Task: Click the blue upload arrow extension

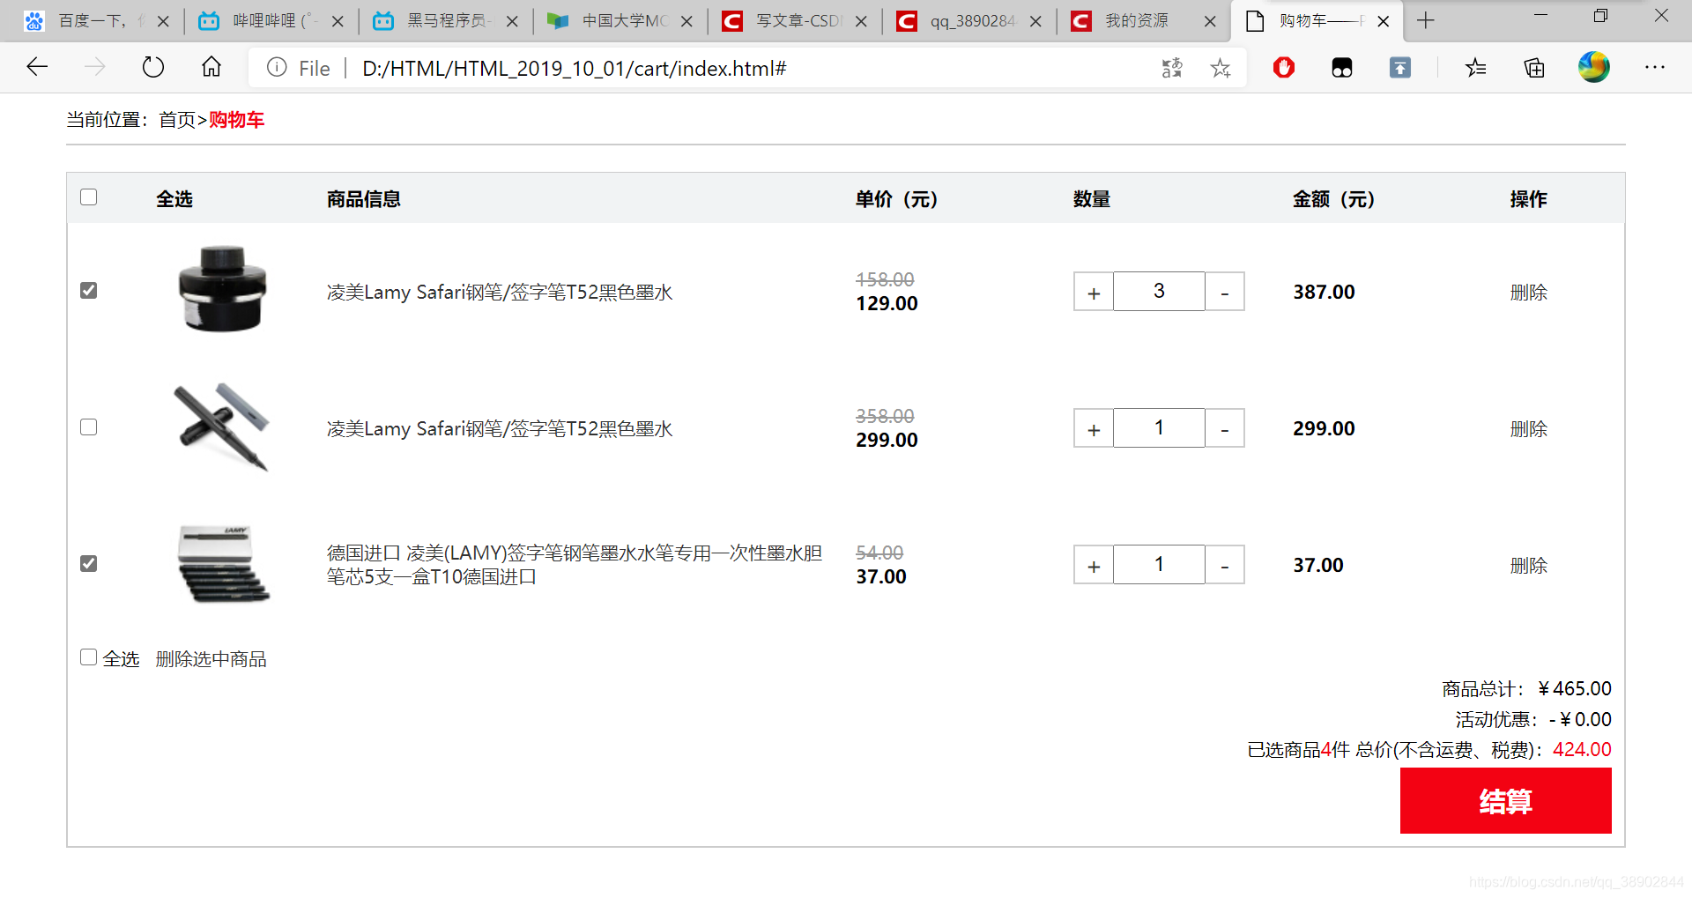Action: point(1400,68)
